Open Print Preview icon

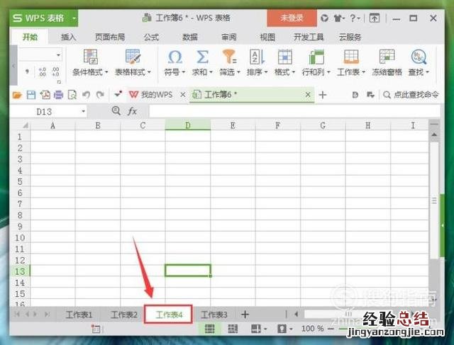tap(72, 95)
